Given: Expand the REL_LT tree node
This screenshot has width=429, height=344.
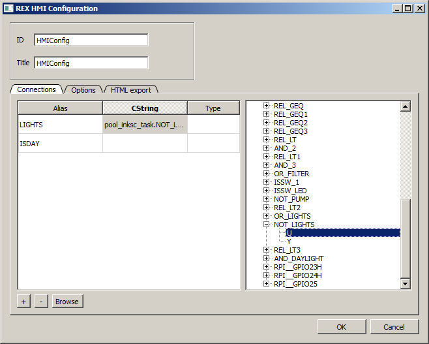Looking at the screenshot, I should click(x=266, y=140).
